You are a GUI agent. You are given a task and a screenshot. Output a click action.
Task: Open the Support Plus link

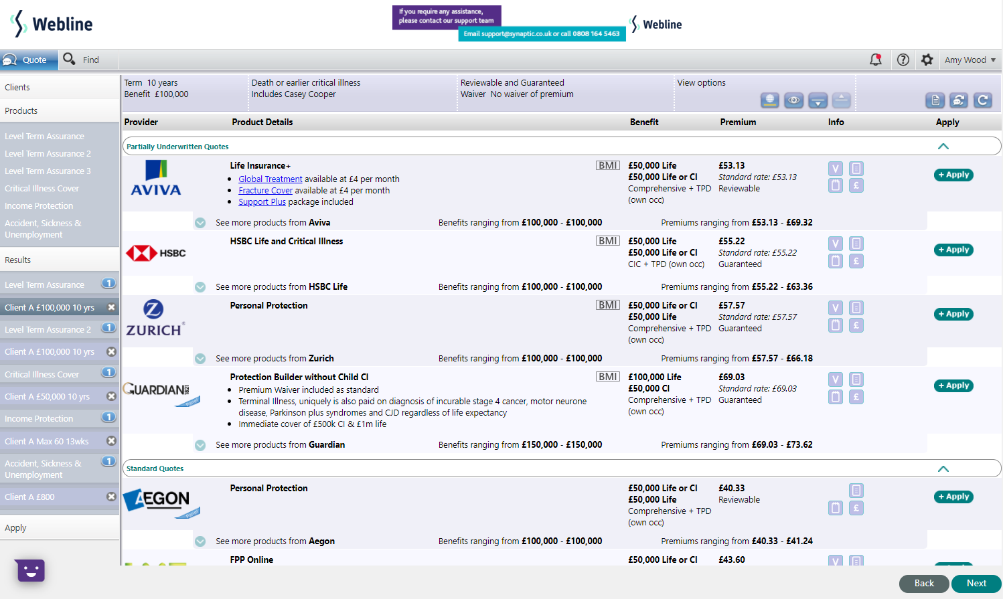[262, 202]
